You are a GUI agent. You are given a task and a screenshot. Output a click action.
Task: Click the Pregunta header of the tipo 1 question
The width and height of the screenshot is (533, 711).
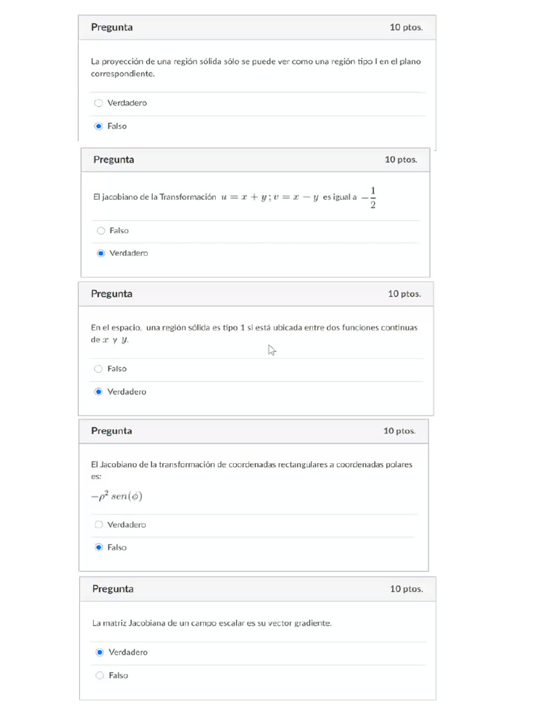tap(112, 294)
